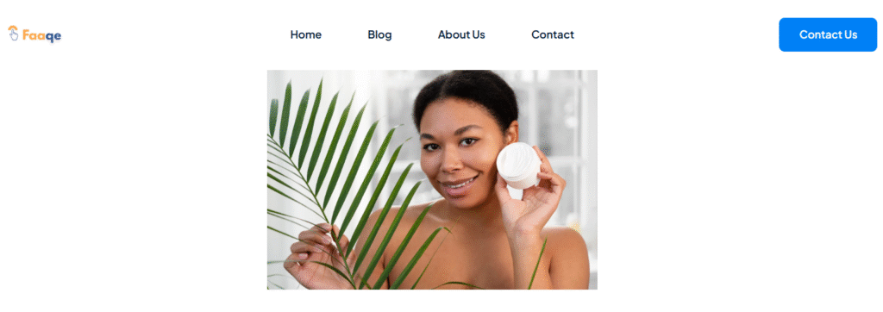Navigate to About Us
This screenshot has width=883, height=312.
point(461,34)
